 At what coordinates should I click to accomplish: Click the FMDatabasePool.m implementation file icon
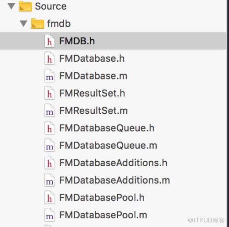coord(49,215)
